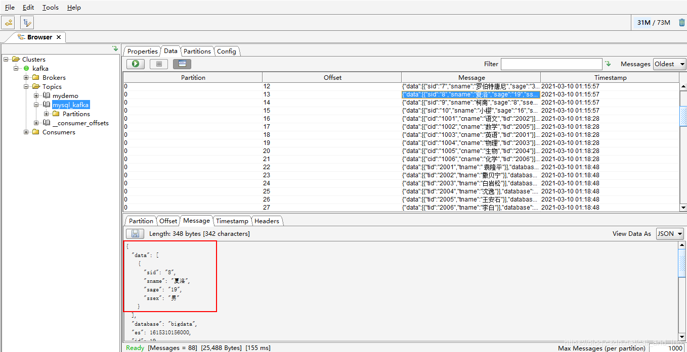Click the trash garbage collection icon
The width and height of the screenshot is (687, 352).
[x=681, y=22]
